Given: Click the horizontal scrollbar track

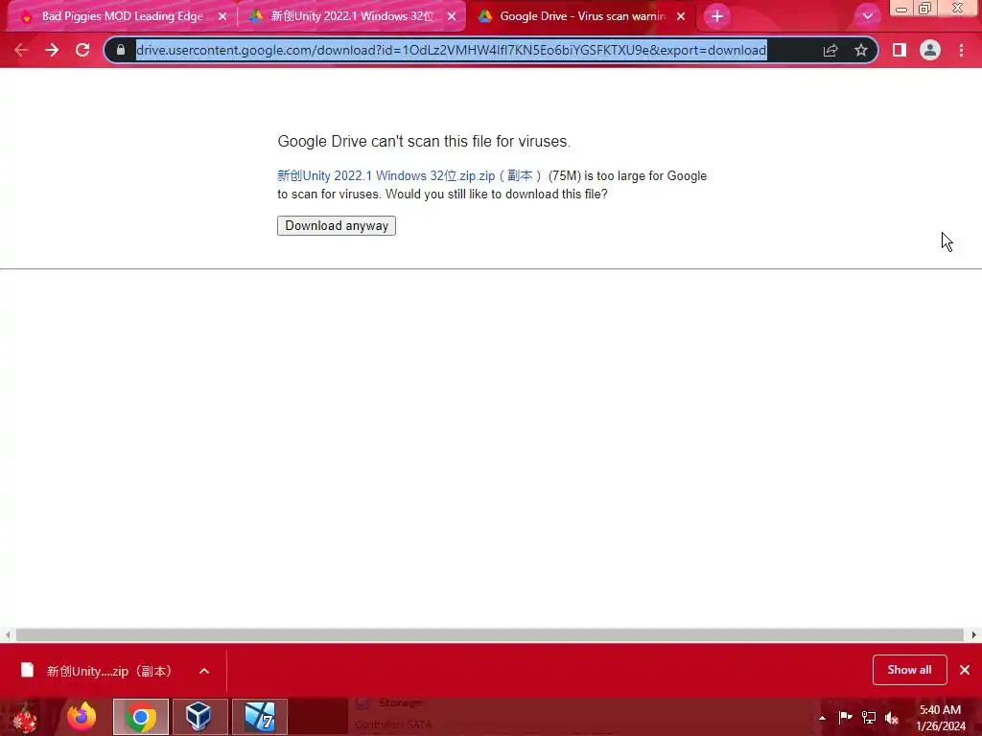Looking at the screenshot, I should pos(490,634).
